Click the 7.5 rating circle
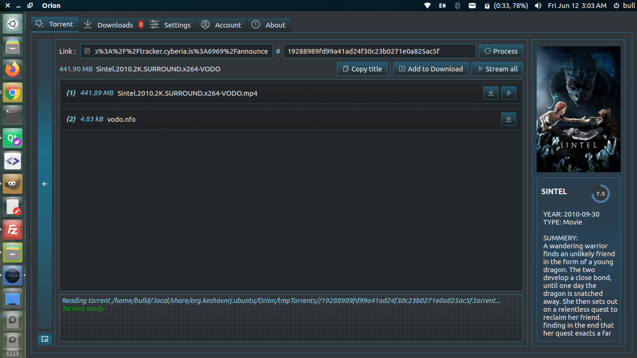Screen dimensions: 637x358 [600, 193]
